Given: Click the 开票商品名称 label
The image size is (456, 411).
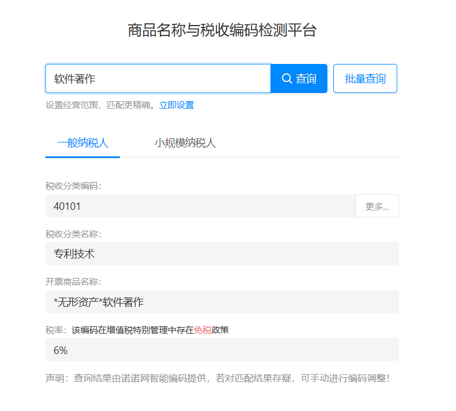Looking at the screenshot, I should coord(73,282).
